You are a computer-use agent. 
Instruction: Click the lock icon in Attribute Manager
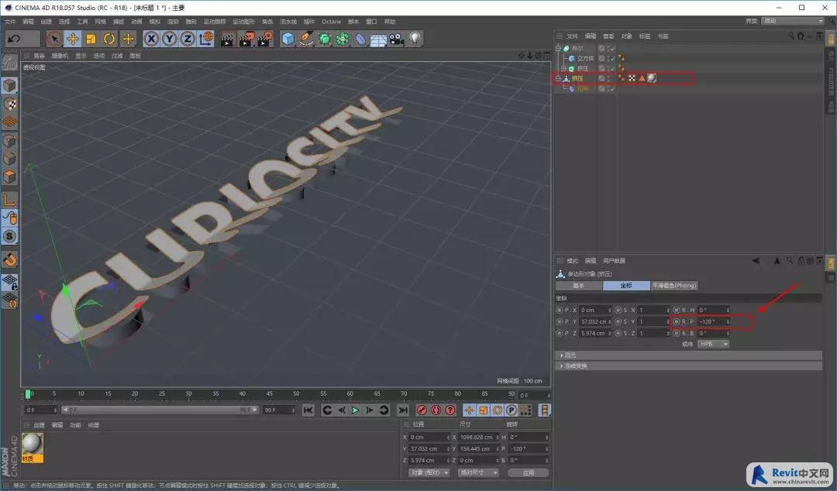point(801,261)
